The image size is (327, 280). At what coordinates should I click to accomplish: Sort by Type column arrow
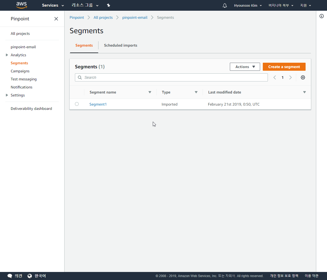point(196,92)
